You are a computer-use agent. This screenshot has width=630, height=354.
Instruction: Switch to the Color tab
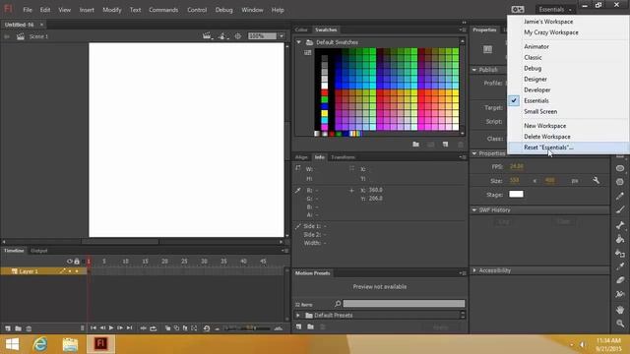coord(301,29)
